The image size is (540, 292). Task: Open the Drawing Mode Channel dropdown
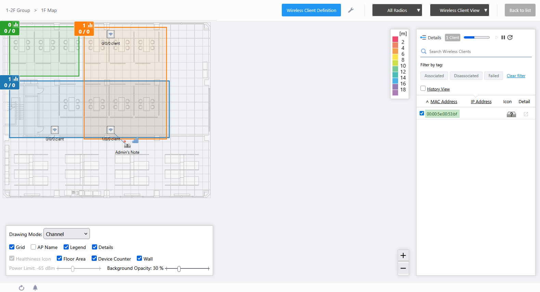coord(67,234)
